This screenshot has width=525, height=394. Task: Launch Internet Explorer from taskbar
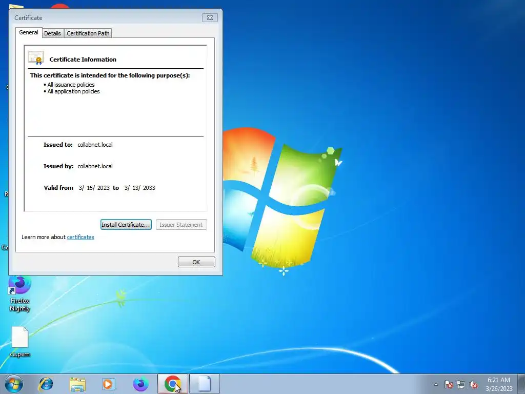(46, 384)
